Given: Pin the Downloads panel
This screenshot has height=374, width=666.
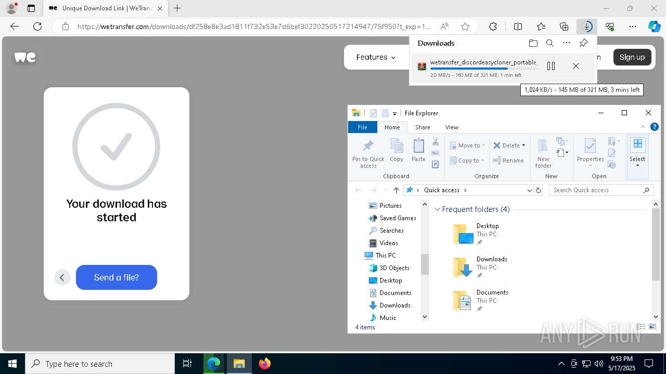Looking at the screenshot, I should point(583,43).
